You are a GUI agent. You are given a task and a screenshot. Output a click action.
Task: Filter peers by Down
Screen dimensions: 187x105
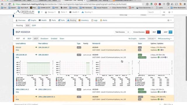62,38
